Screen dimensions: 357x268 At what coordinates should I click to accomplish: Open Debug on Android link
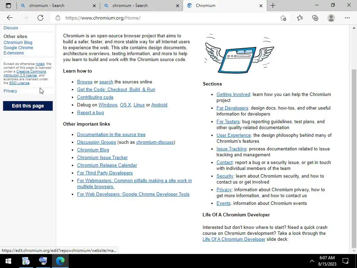pyautogui.click(x=159, y=105)
